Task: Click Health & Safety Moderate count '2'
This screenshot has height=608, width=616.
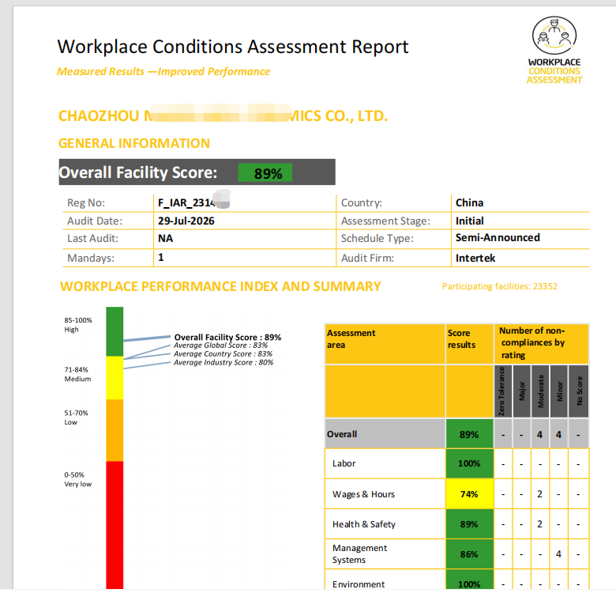Action: pyautogui.click(x=539, y=524)
